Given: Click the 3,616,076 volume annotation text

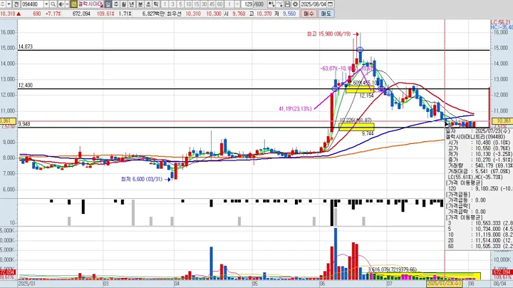Looking at the screenshot, I should (392, 269).
